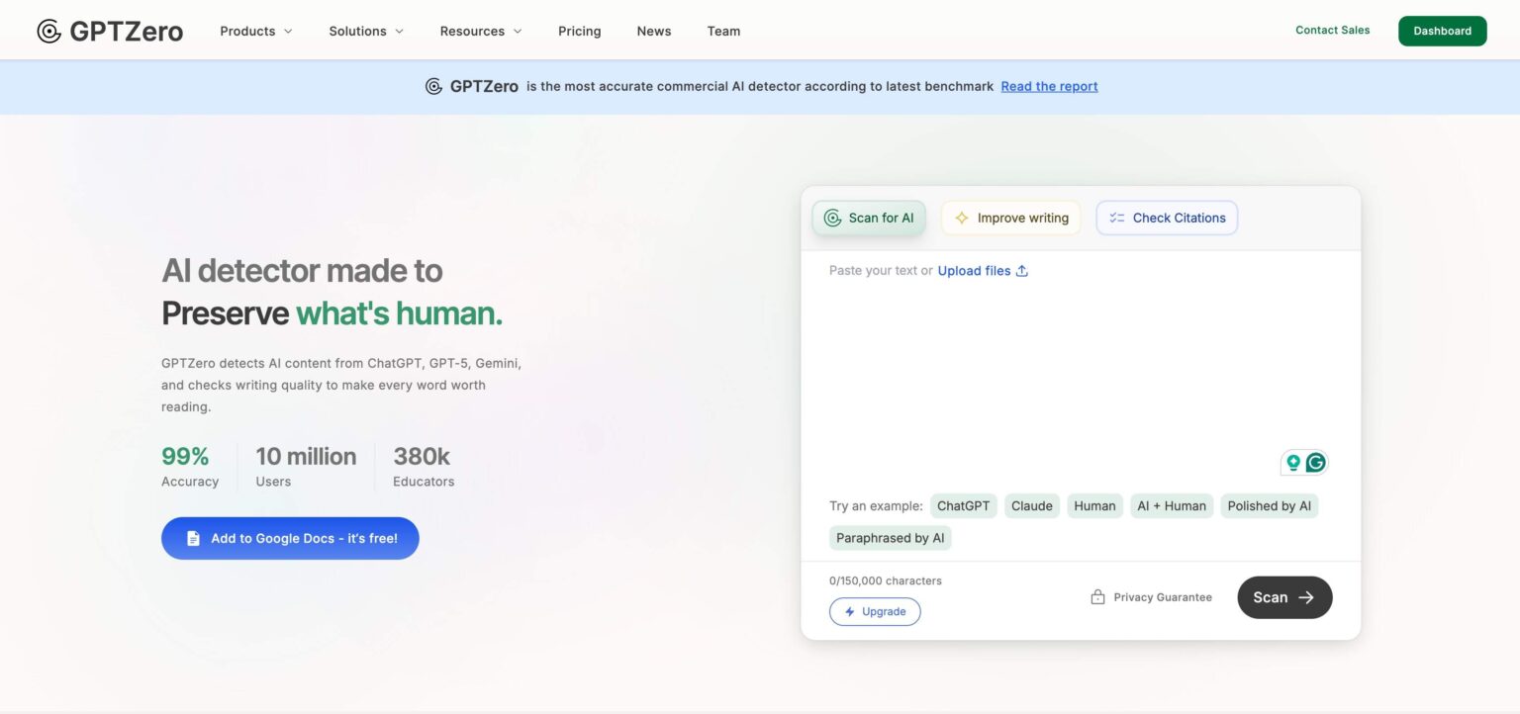This screenshot has height=714, width=1520.
Task: Switch to the Improve writing tab
Action: [1010, 217]
